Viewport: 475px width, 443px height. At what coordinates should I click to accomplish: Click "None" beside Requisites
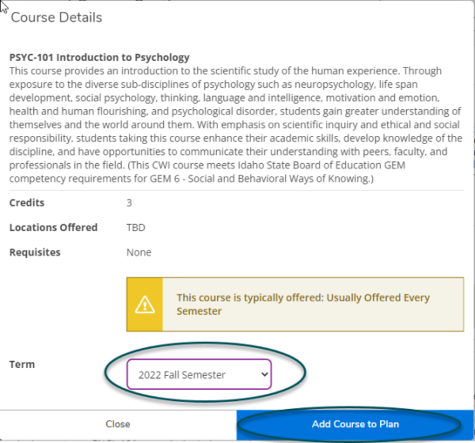[x=138, y=252]
